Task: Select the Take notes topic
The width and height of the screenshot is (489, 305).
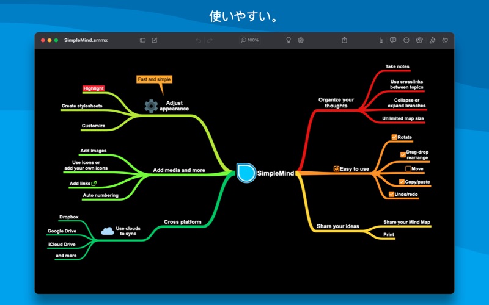Action: pyautogui.click(x=397, y=66)
